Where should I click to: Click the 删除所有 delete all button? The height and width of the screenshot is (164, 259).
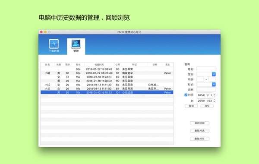tap(199, 139)
